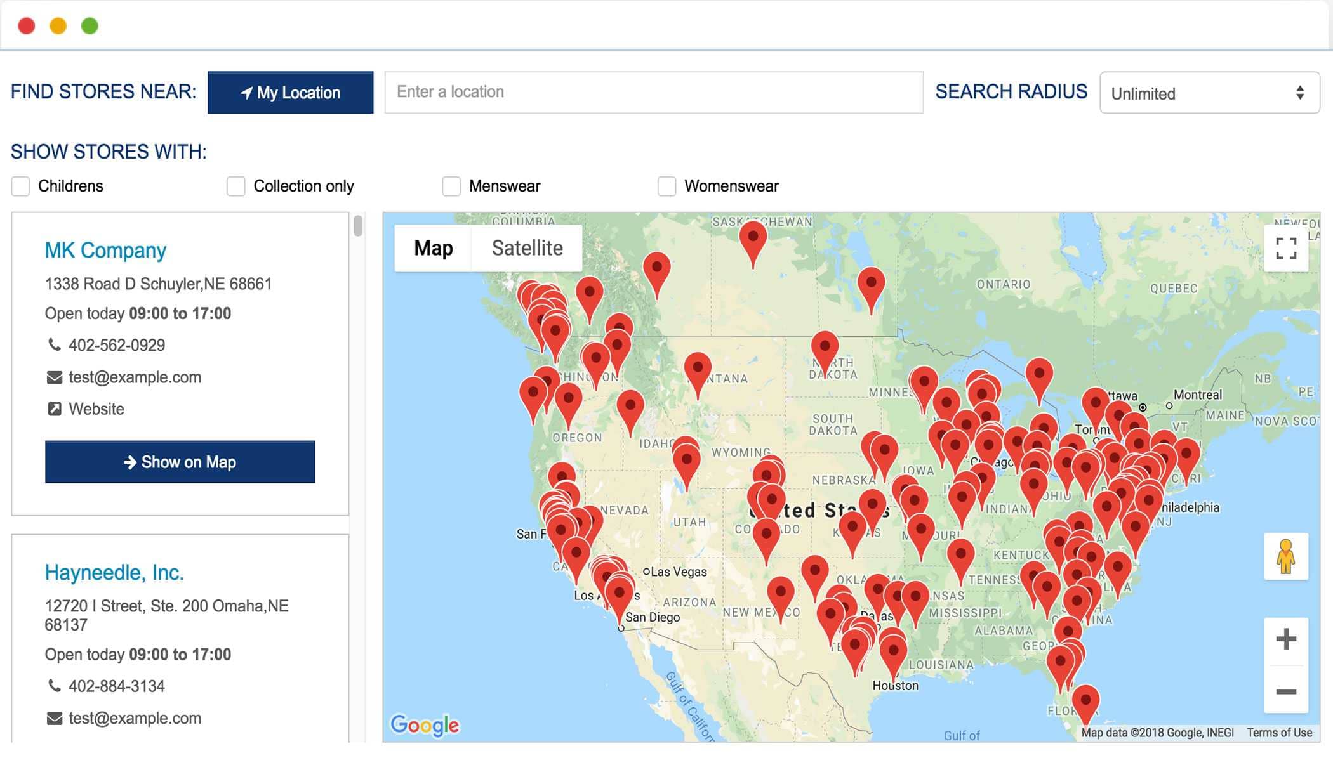This screenshot has width=1333, height=758.
Task: Open the MK Company store title link
Action: point(105,251)
